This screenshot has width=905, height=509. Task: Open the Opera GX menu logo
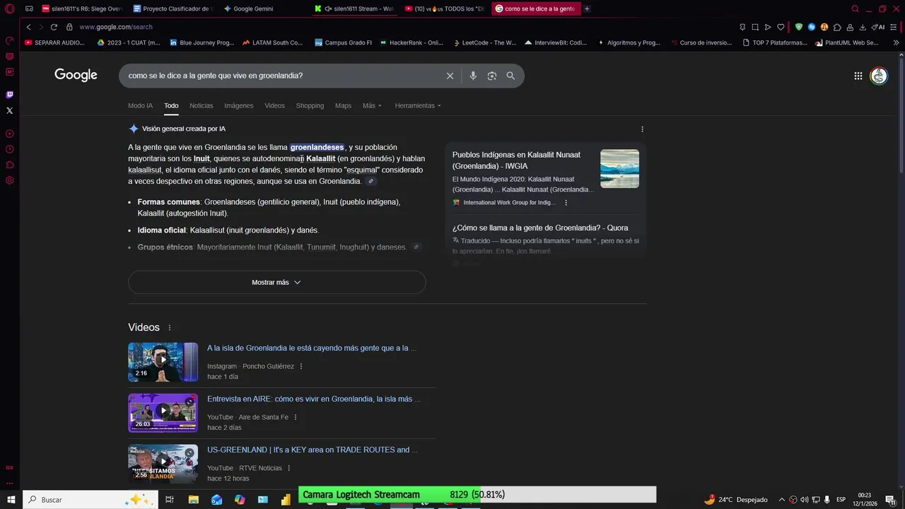tap(9, 8)
